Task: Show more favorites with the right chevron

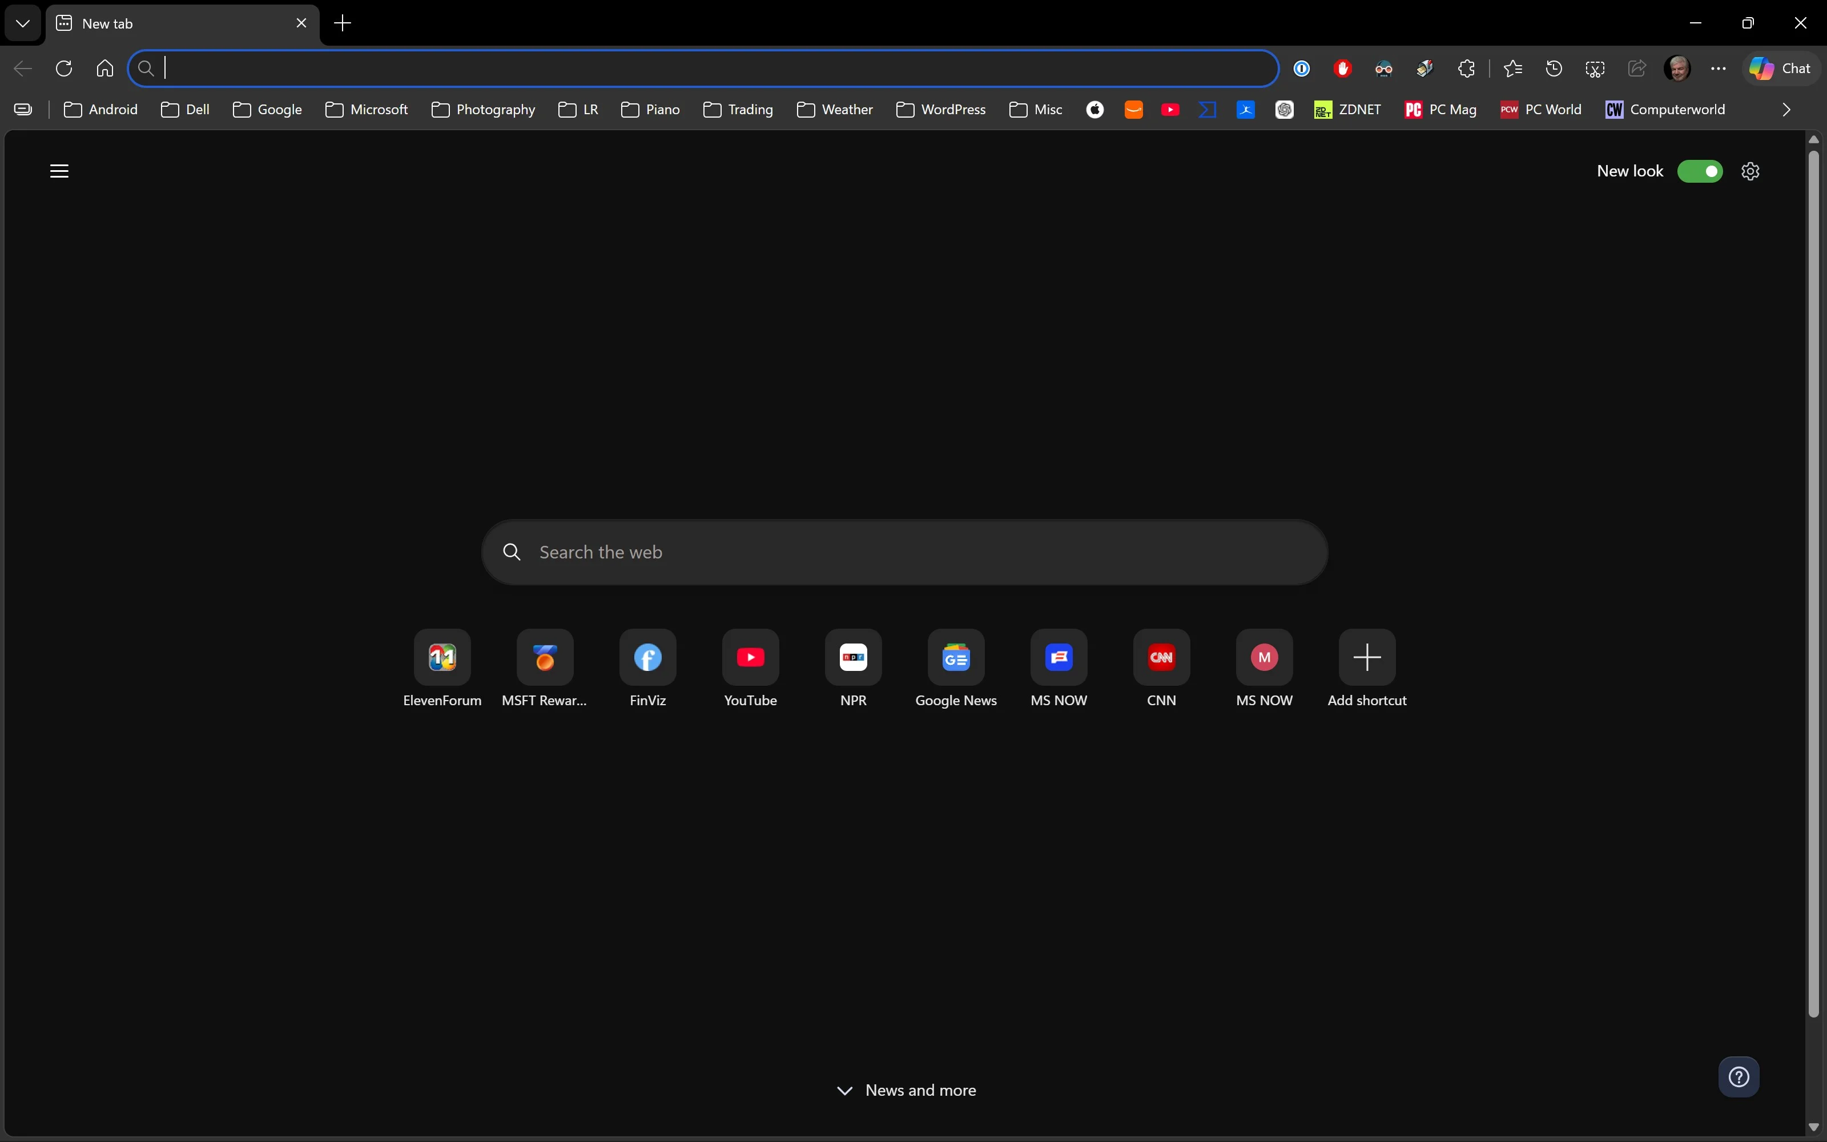Action: 1786,110
